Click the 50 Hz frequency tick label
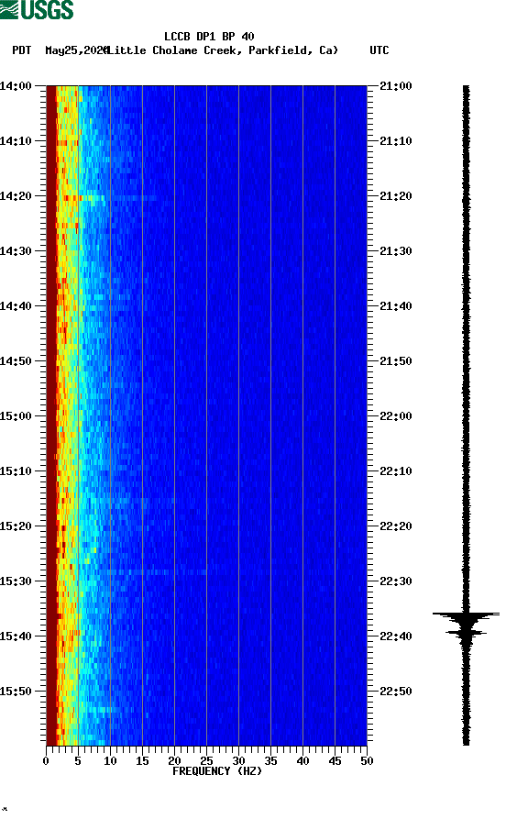This screenshot has width=506, height=819. [367, 761]
